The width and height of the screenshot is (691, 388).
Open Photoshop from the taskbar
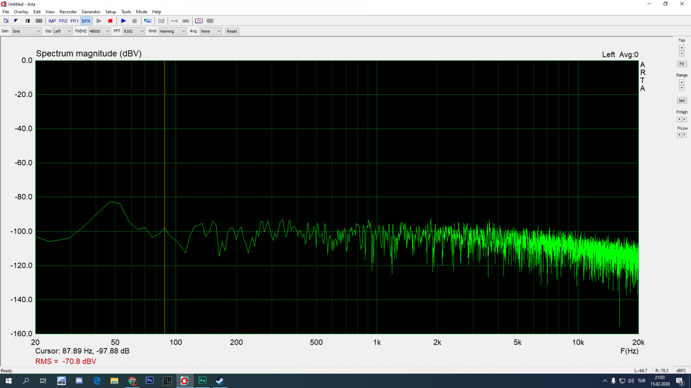coord(150,380)
